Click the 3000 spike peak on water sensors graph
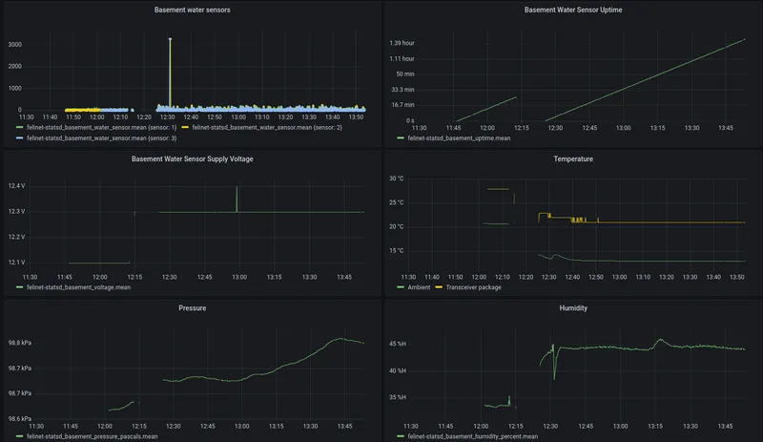The image size is (763, 442). pos(170,39)
